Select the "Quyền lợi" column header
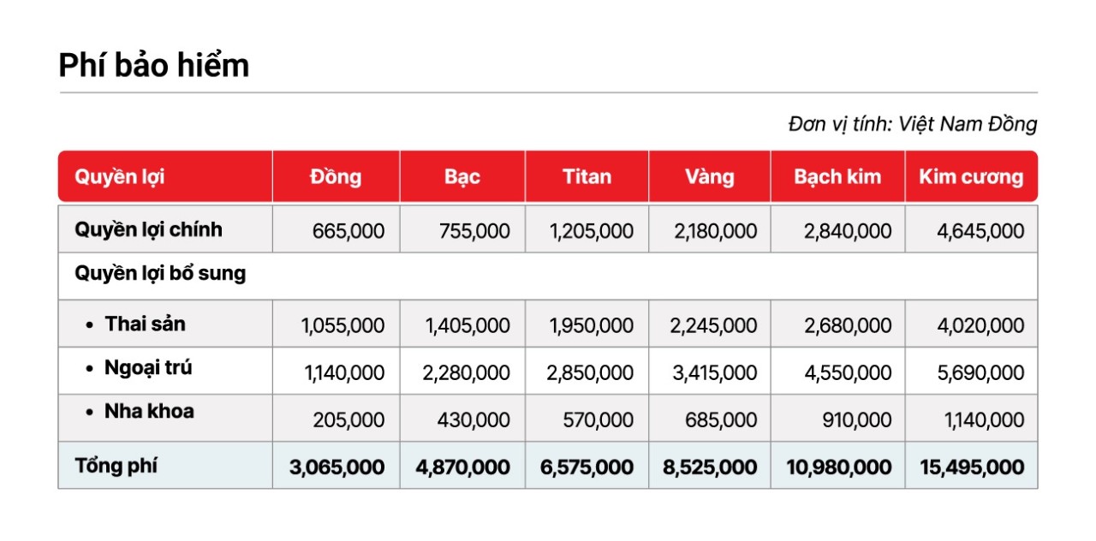This screenshot has height=541, width=1096. pos(120,177)
